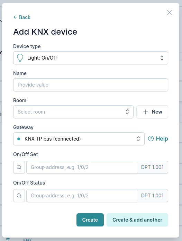Image resolution: width=182 pixels, height=241 pixels.
Task: Open the Device type dropdown arrows
Action: [162, 58]
